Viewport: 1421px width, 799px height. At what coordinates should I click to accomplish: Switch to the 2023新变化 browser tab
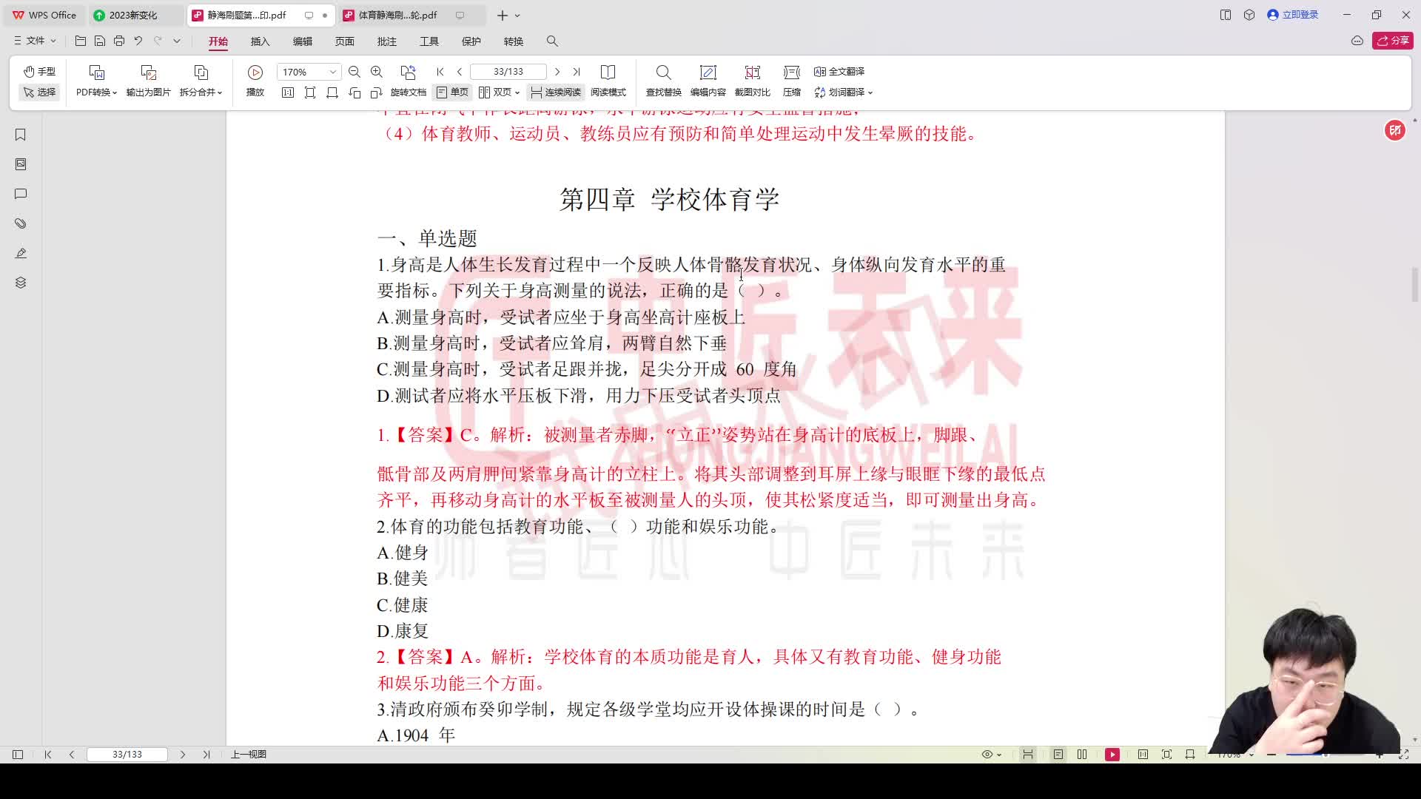pos(135,14)
